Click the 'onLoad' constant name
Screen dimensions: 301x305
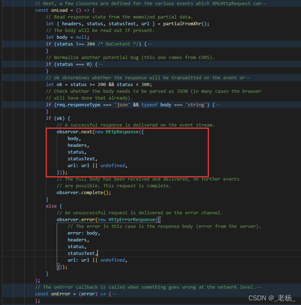click(x=59, y=10)
